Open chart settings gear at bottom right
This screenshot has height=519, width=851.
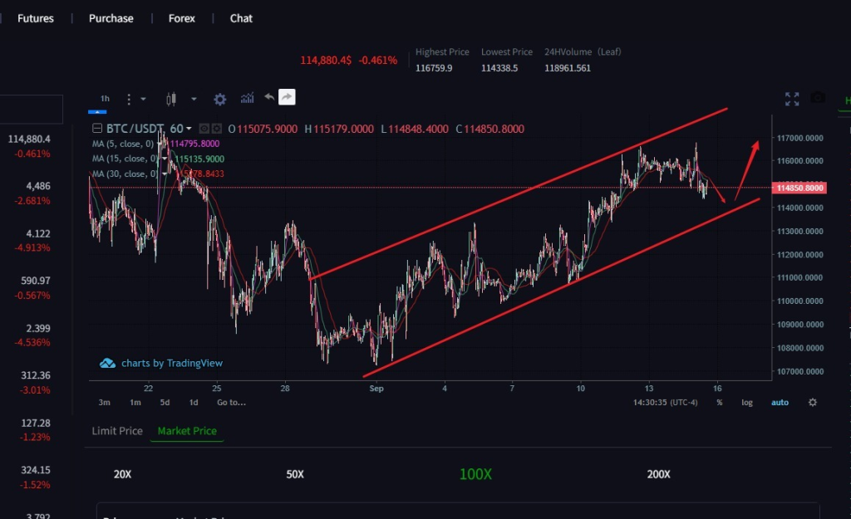point(812,402)
